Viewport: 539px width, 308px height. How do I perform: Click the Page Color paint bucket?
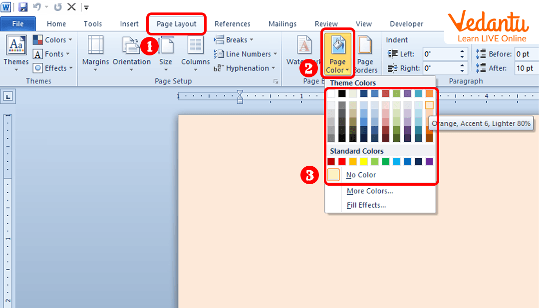[337, 46]
